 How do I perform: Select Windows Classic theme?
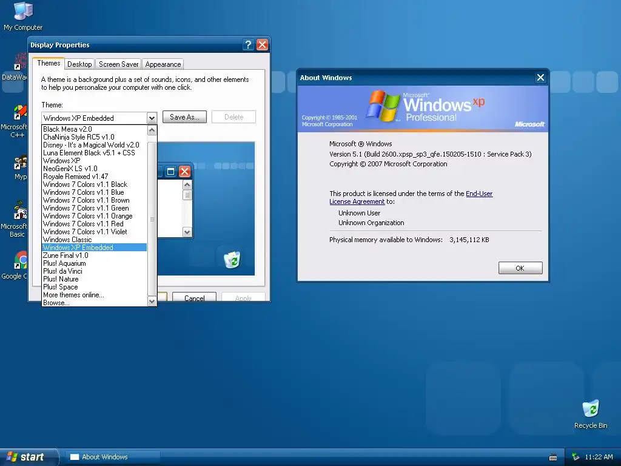[x=94, y=240]
